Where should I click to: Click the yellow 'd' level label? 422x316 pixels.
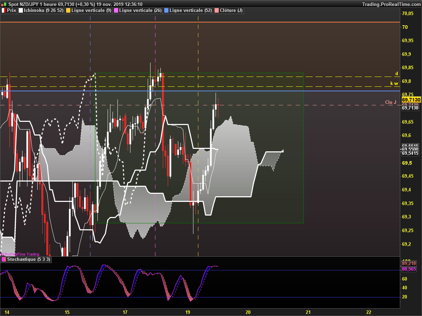tap(397, 74)
